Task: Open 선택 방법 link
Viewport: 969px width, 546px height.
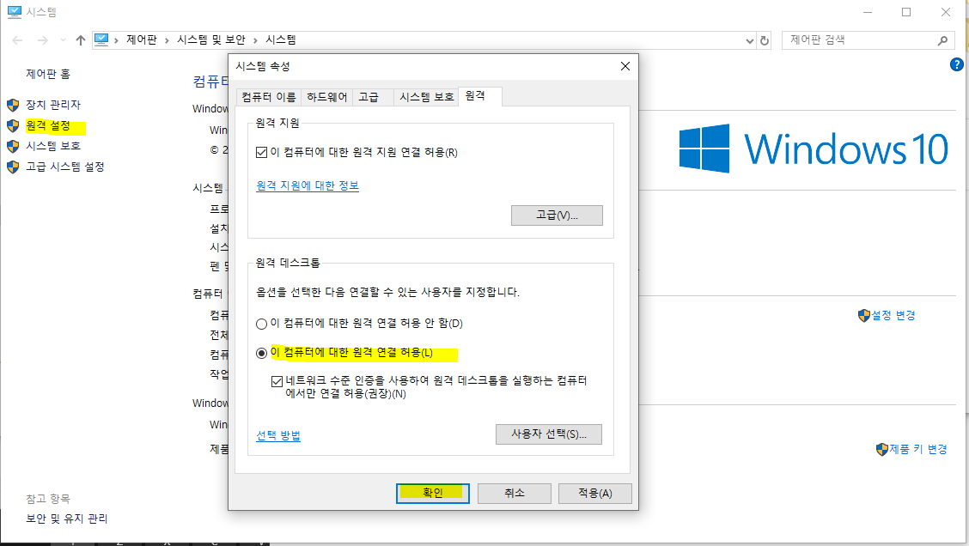Action: [278, 435]
